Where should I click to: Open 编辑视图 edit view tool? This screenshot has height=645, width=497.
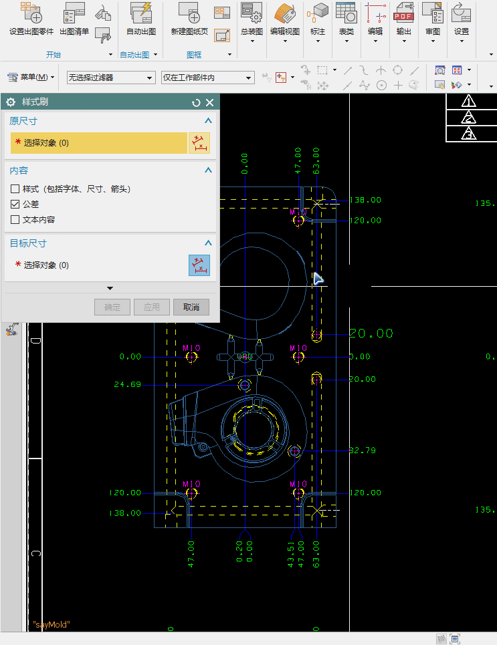tap(284, 12)
